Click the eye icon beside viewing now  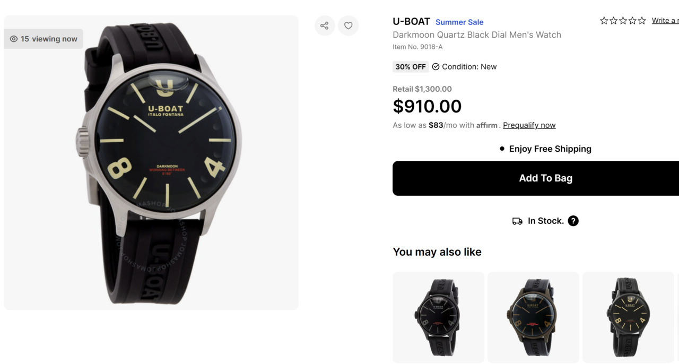[14, 39]
